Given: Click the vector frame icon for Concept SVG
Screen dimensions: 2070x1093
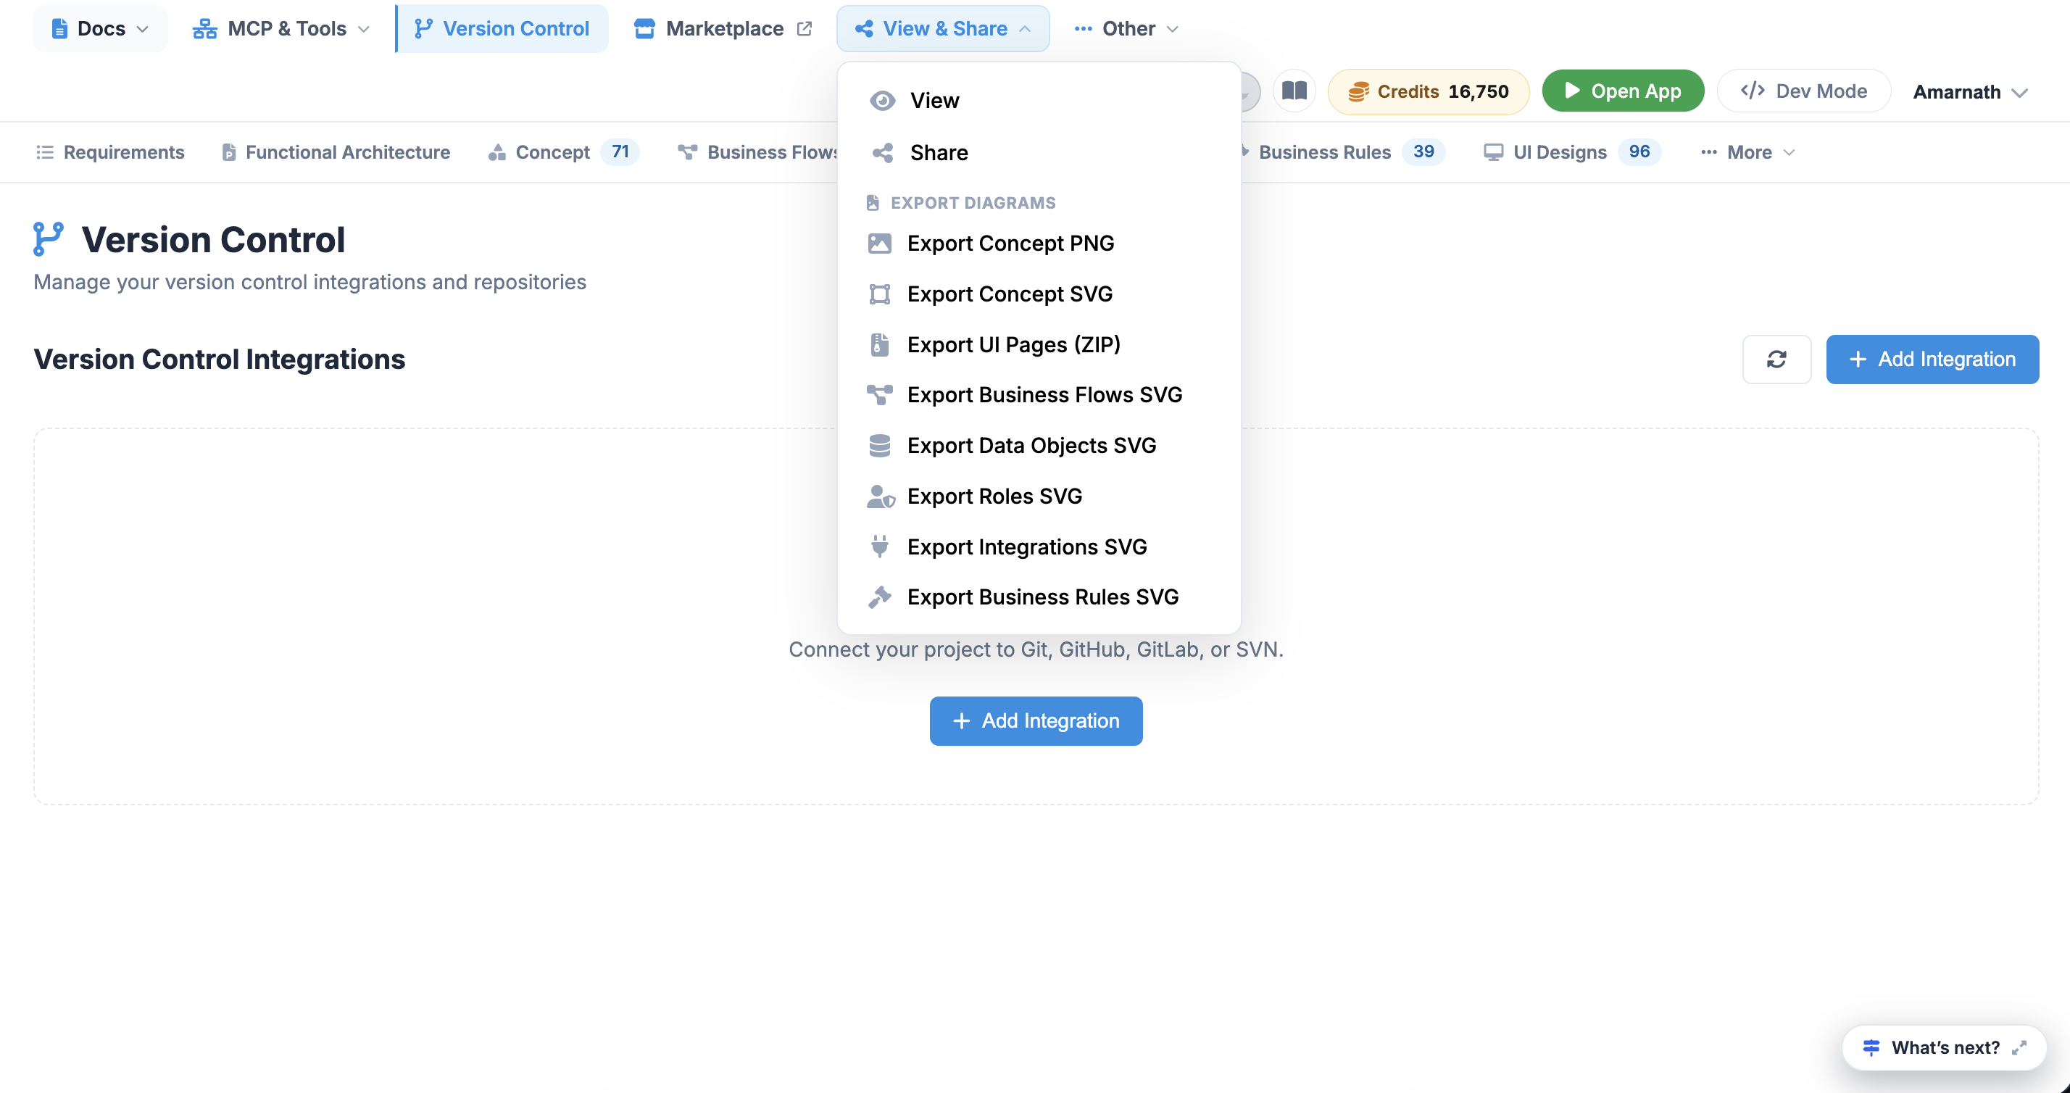Looking at the screenshot, I should [x=880, y=294].
